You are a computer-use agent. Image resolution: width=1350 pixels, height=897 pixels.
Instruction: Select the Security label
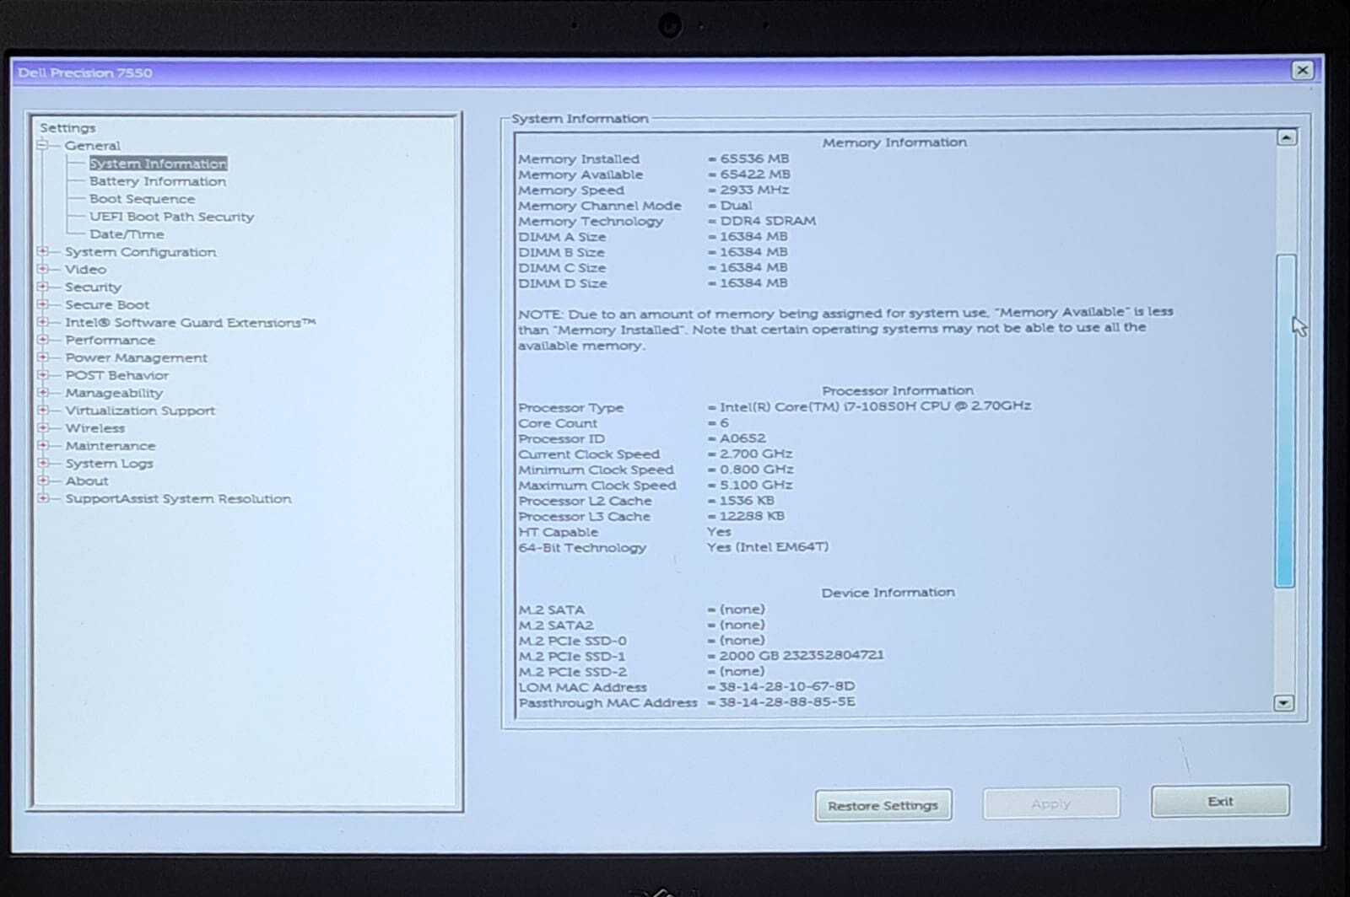click(93, 287)
